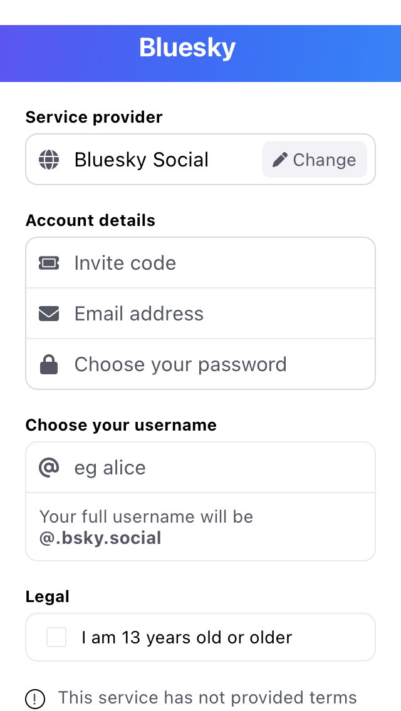Click the globe icon beside Bluesky Social
The width and height of the screenshot is (401, 711).
coord(49,160)
